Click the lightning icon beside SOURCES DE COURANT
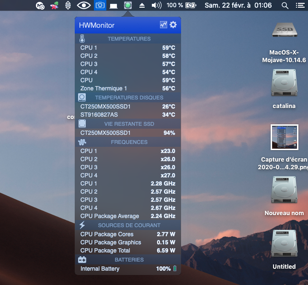This screenshot has height=285, width=308. (x=82, y=225)
